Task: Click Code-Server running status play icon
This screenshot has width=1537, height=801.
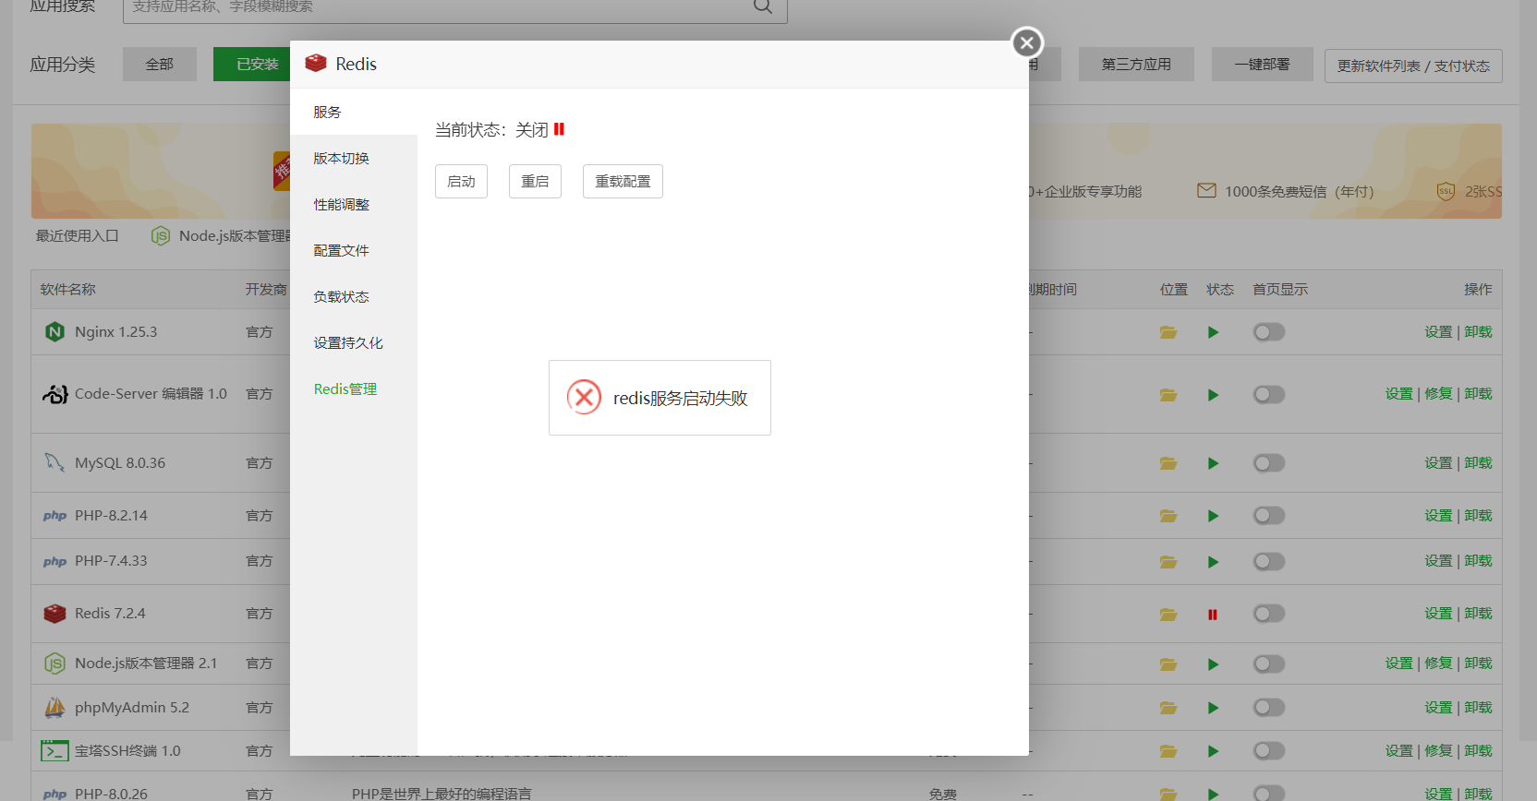Action: [x=1213, y=395]
